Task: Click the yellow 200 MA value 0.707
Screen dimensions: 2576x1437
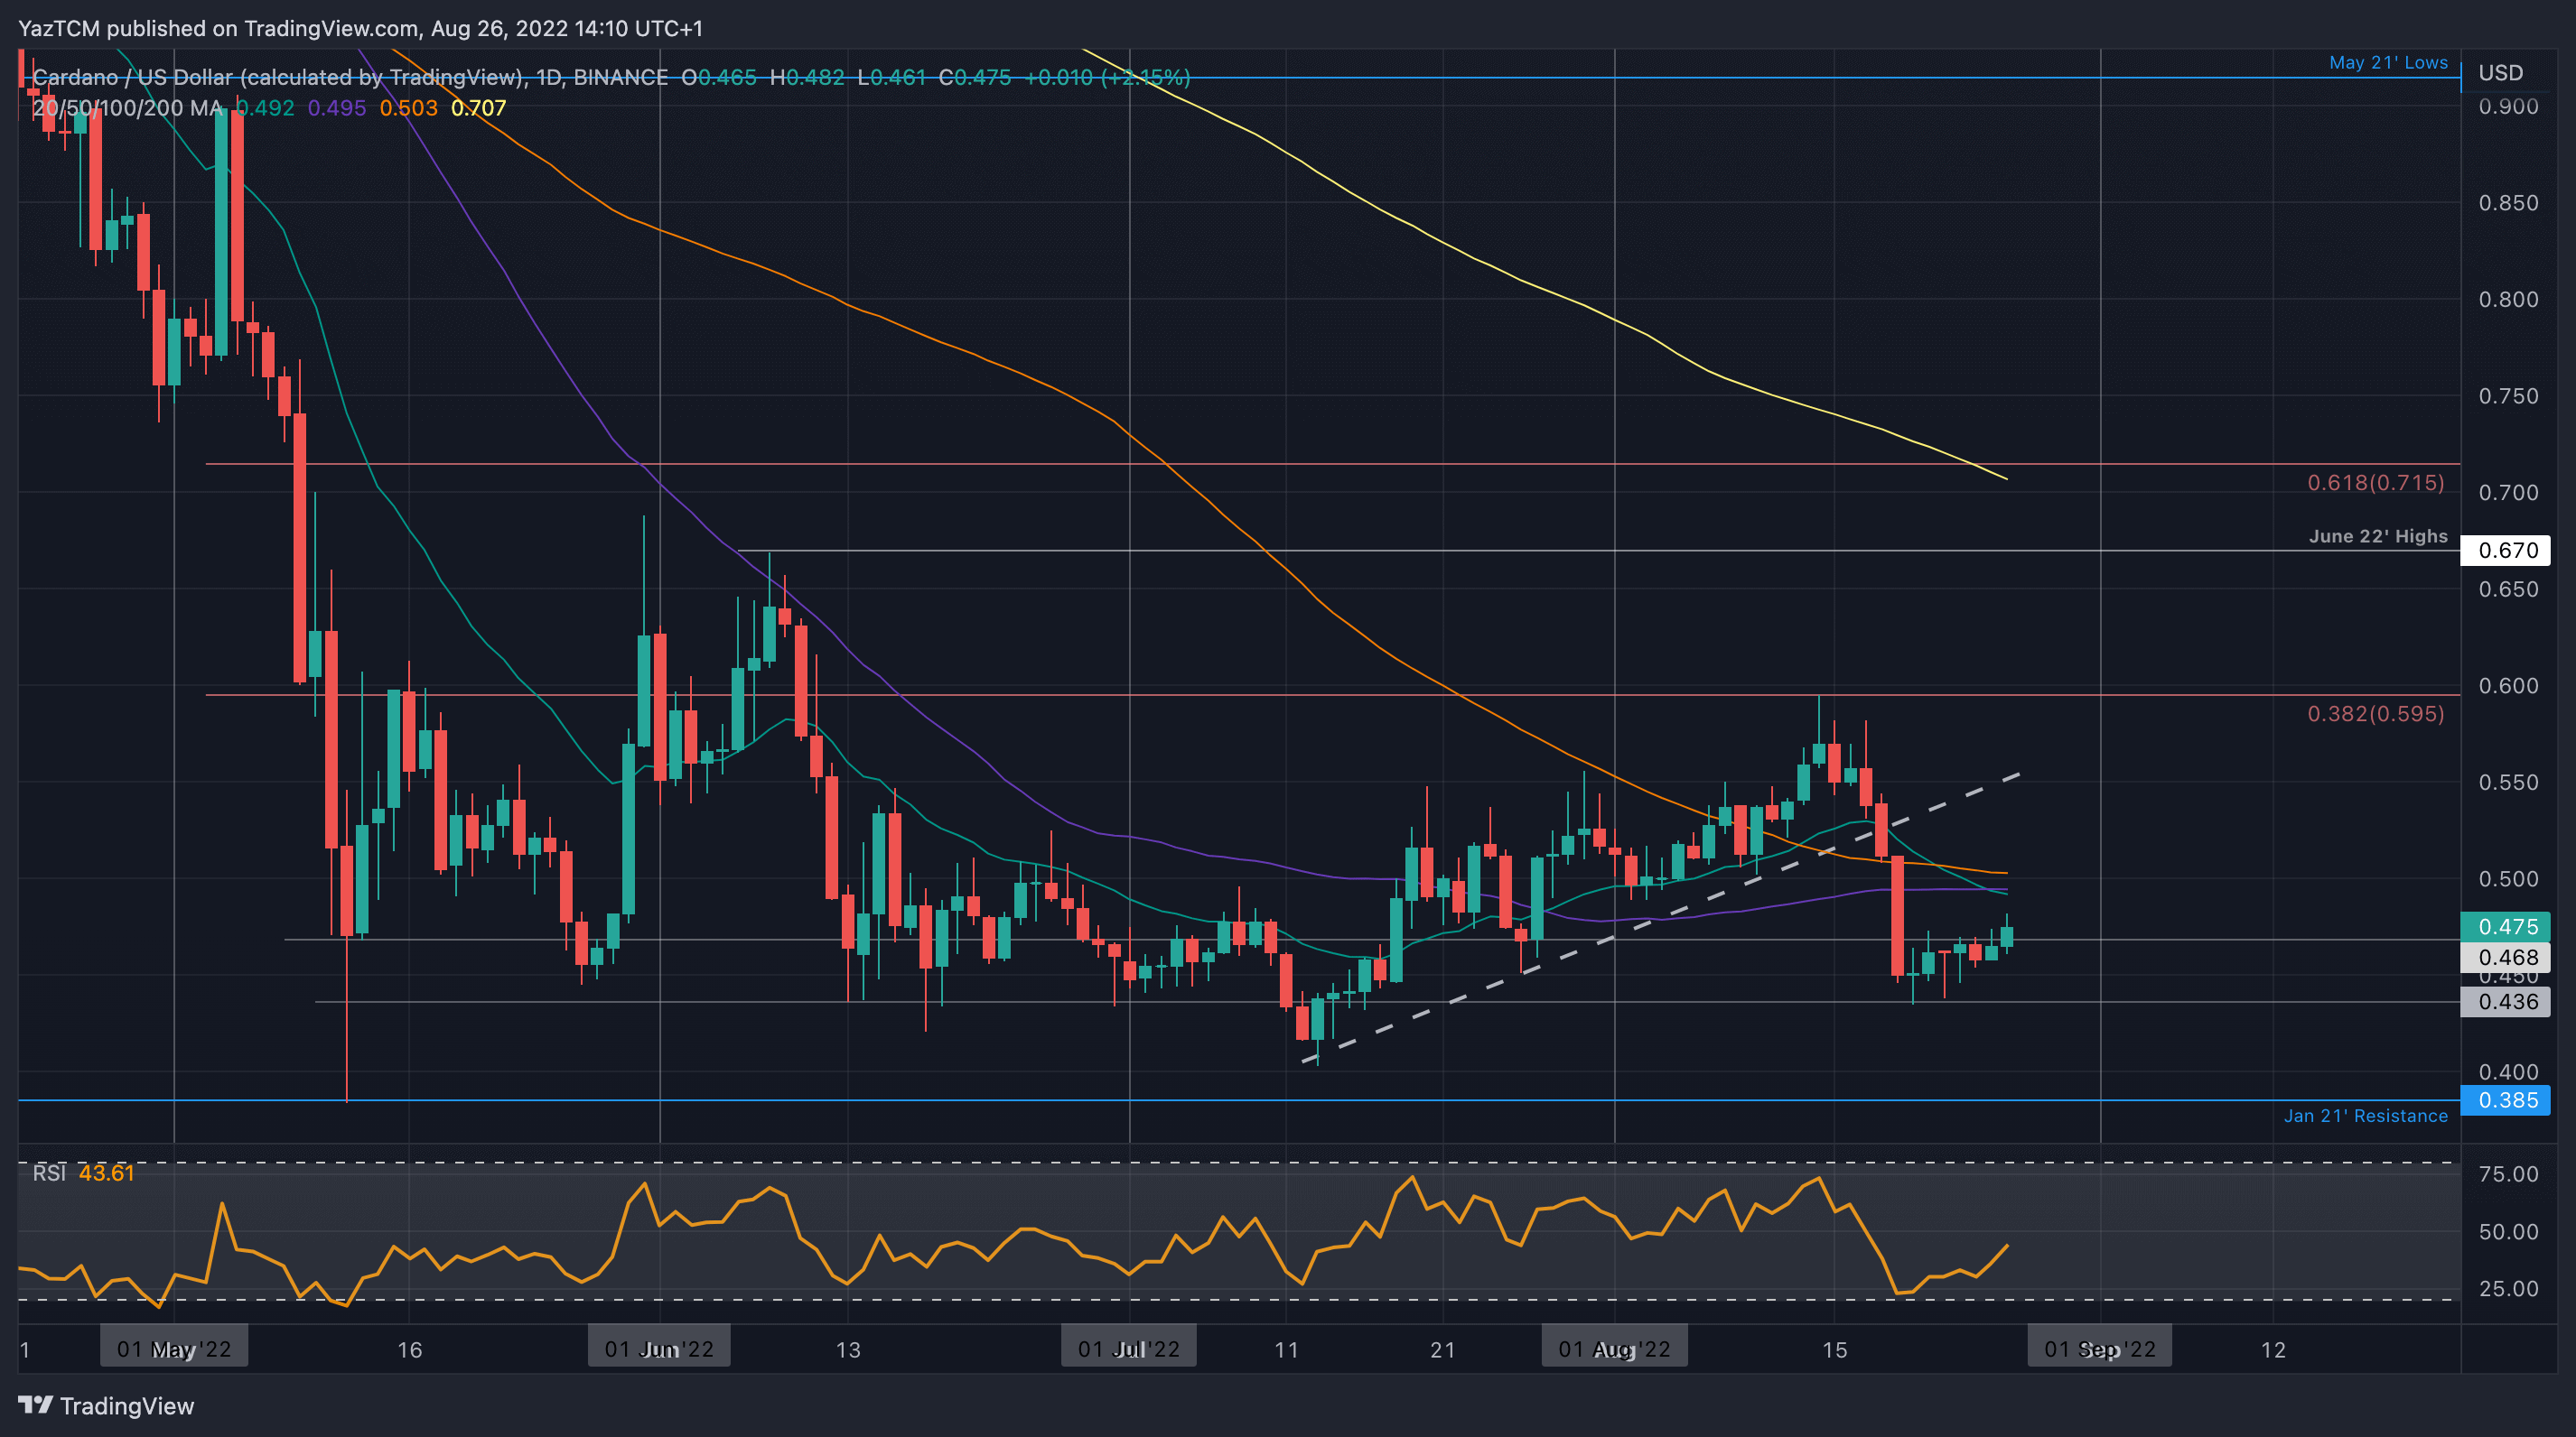Action: [x=478, y=108]
